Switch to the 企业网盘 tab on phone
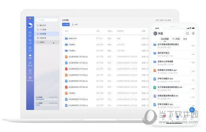 [x=165, y=39]
